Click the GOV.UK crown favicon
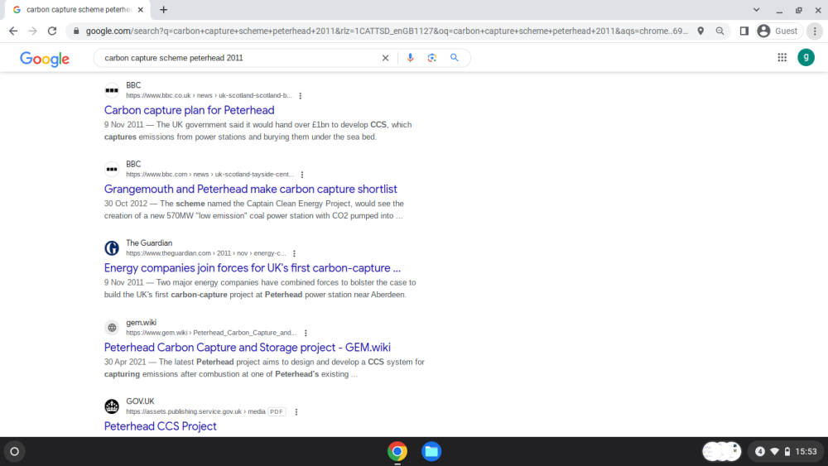The height and width of the screenshot is (466, 828). pos(112,406)
